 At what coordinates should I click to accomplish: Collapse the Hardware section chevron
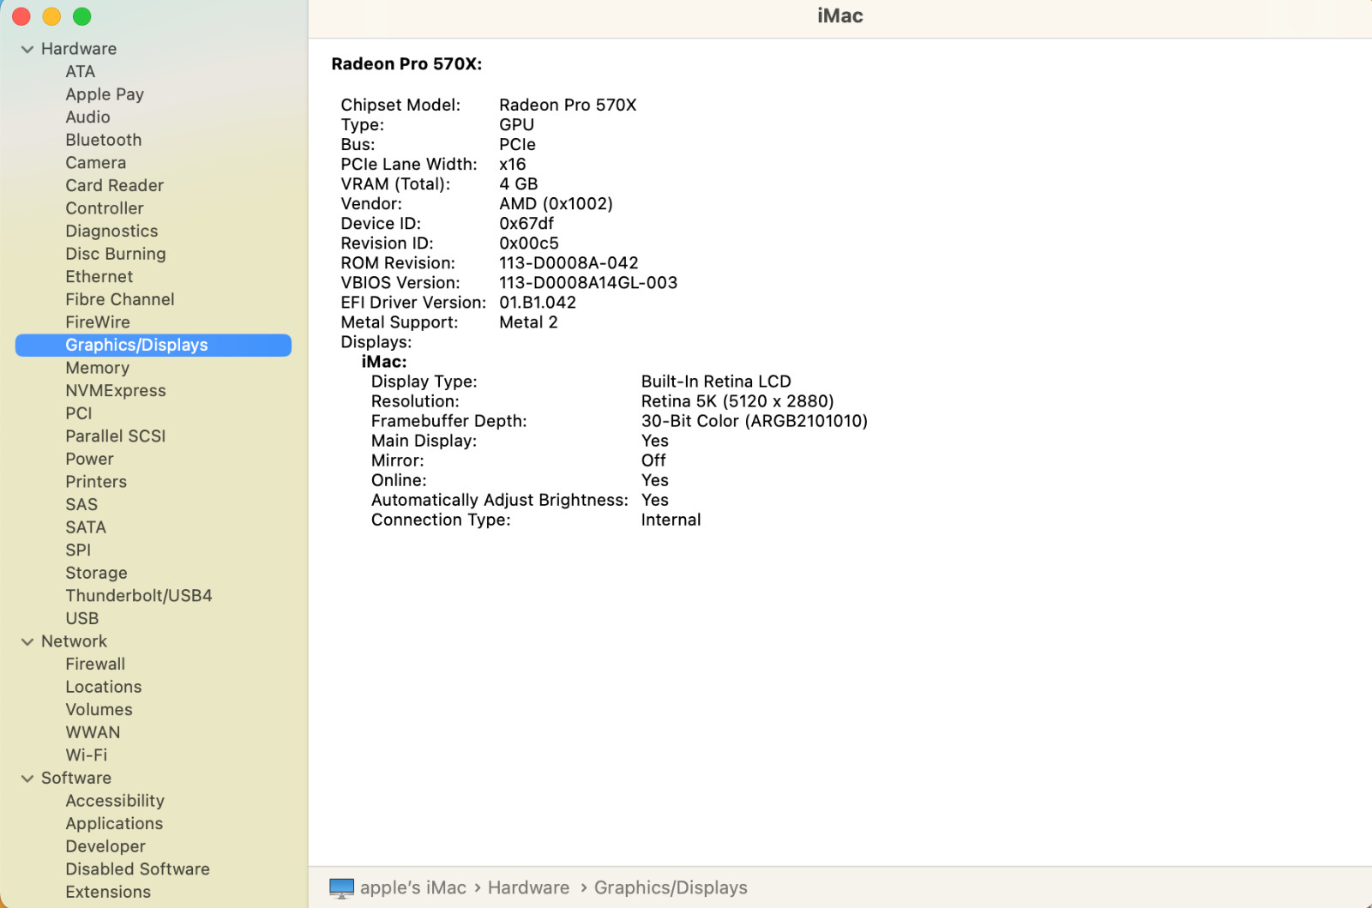click(27, 50)
